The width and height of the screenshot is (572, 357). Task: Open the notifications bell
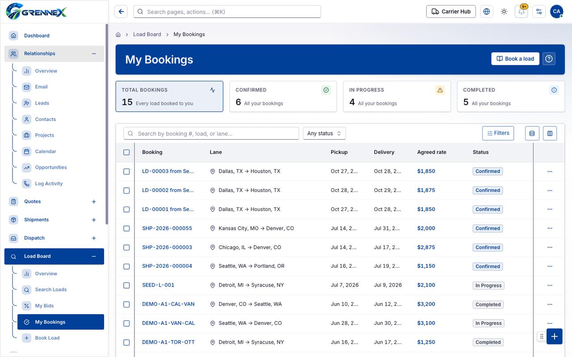(x=522, y=12)
